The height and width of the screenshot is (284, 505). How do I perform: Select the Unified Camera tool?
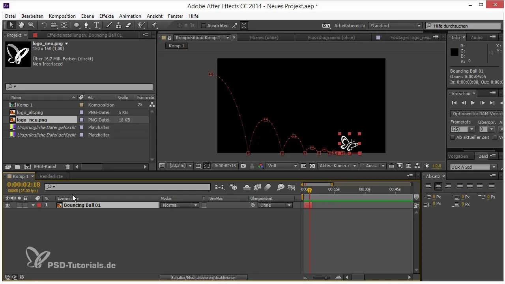tap(54, 25)
